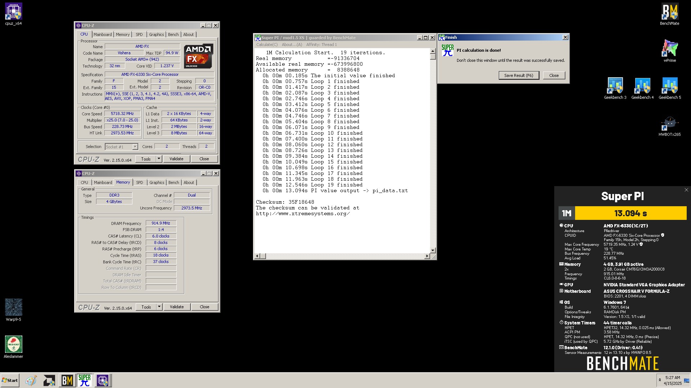Viewport: 691px width, 388px height.
Task: Click the Core Speed 5718.32 MHz field
Action: [x=122, y=114]
